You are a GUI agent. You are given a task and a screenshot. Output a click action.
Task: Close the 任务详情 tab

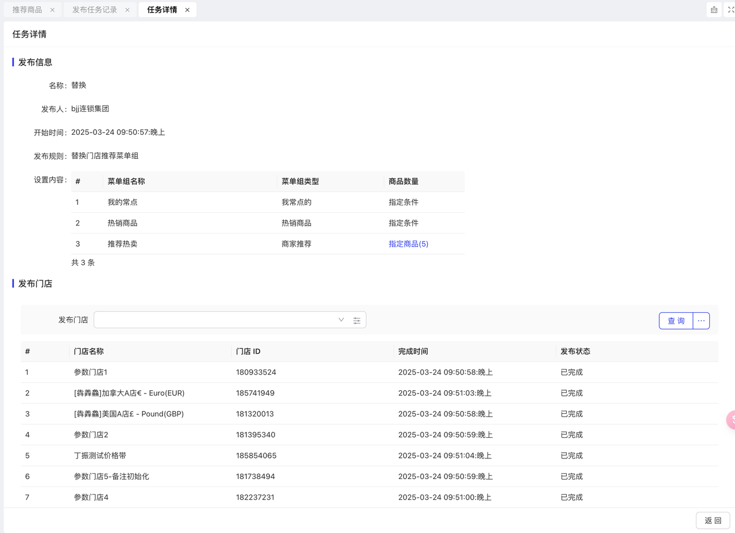(187, 10)
